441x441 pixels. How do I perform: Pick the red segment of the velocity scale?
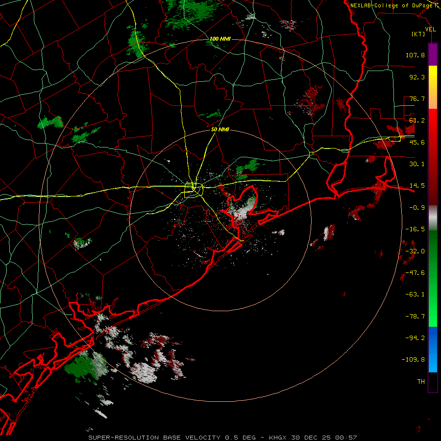tap(433, 157)
